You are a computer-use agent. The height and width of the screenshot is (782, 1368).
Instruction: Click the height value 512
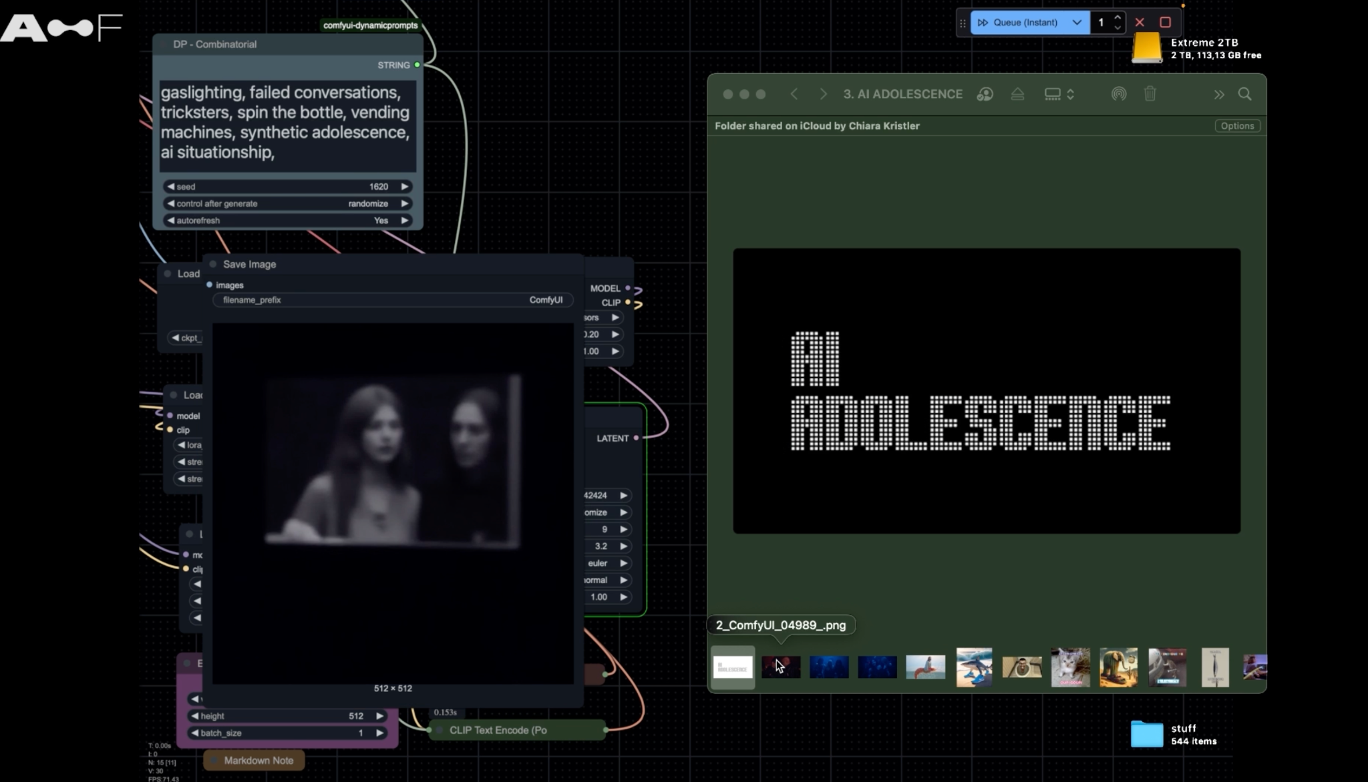coord(356,716)
